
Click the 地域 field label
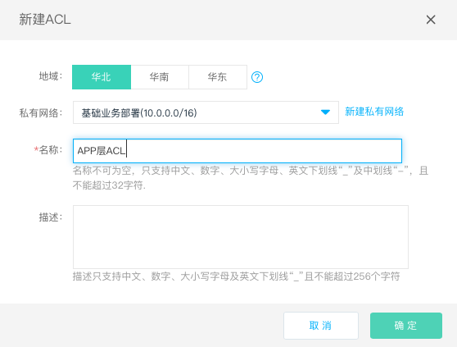[51, 76]
